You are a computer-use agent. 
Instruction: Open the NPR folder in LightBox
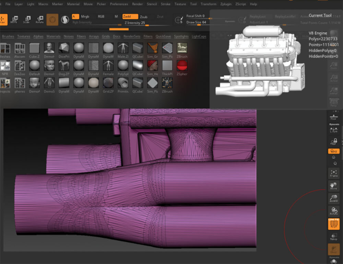[x=5, y=68]
